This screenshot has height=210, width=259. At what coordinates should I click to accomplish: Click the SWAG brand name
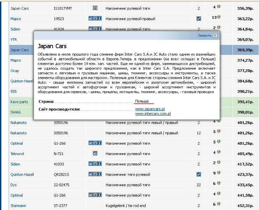15,112
